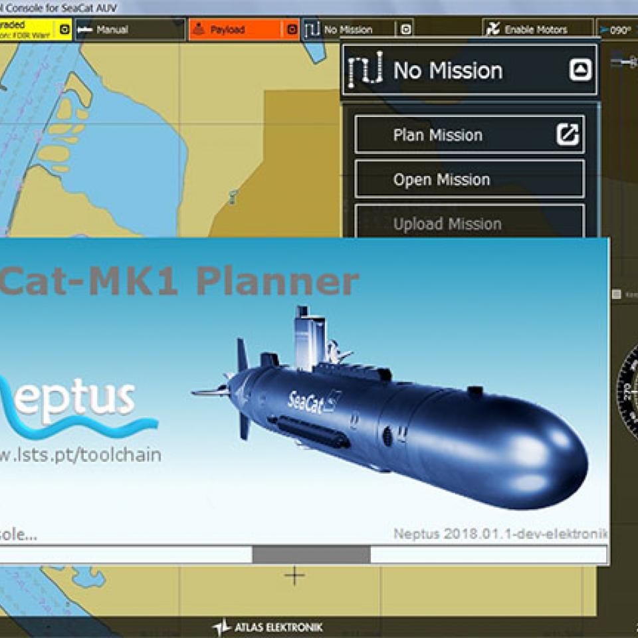Open the www.lsts.pt/toolchain link

80,455
